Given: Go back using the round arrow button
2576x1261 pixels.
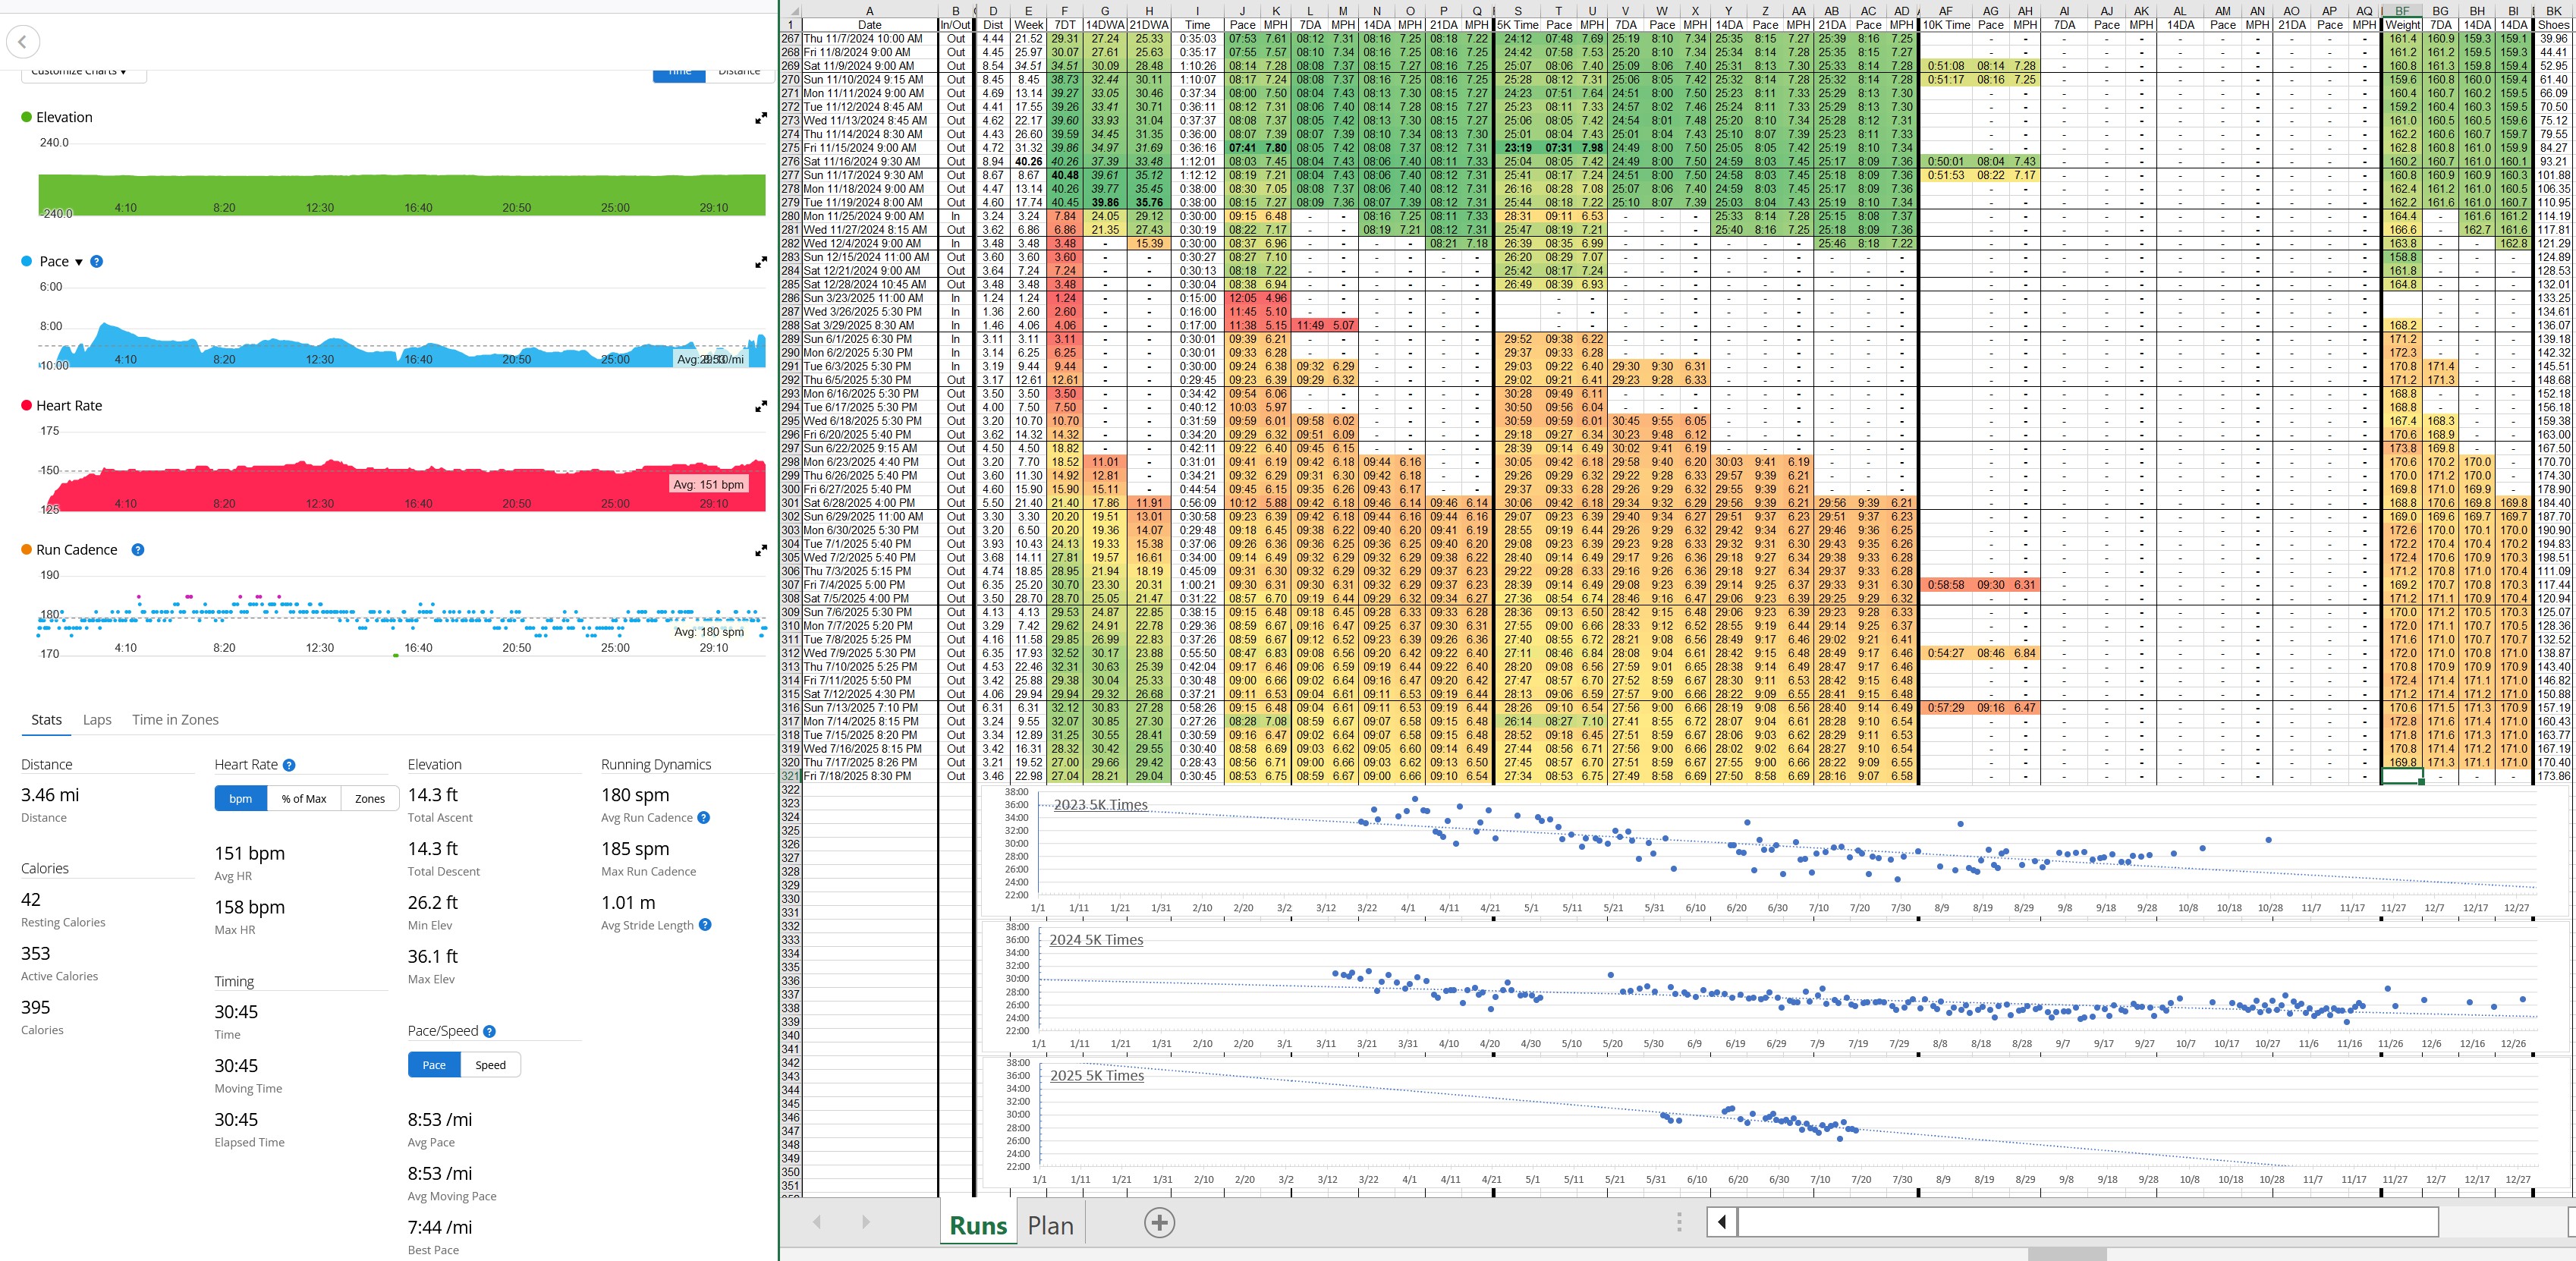Looking at the screenshot, I should [x=23, y=42].
